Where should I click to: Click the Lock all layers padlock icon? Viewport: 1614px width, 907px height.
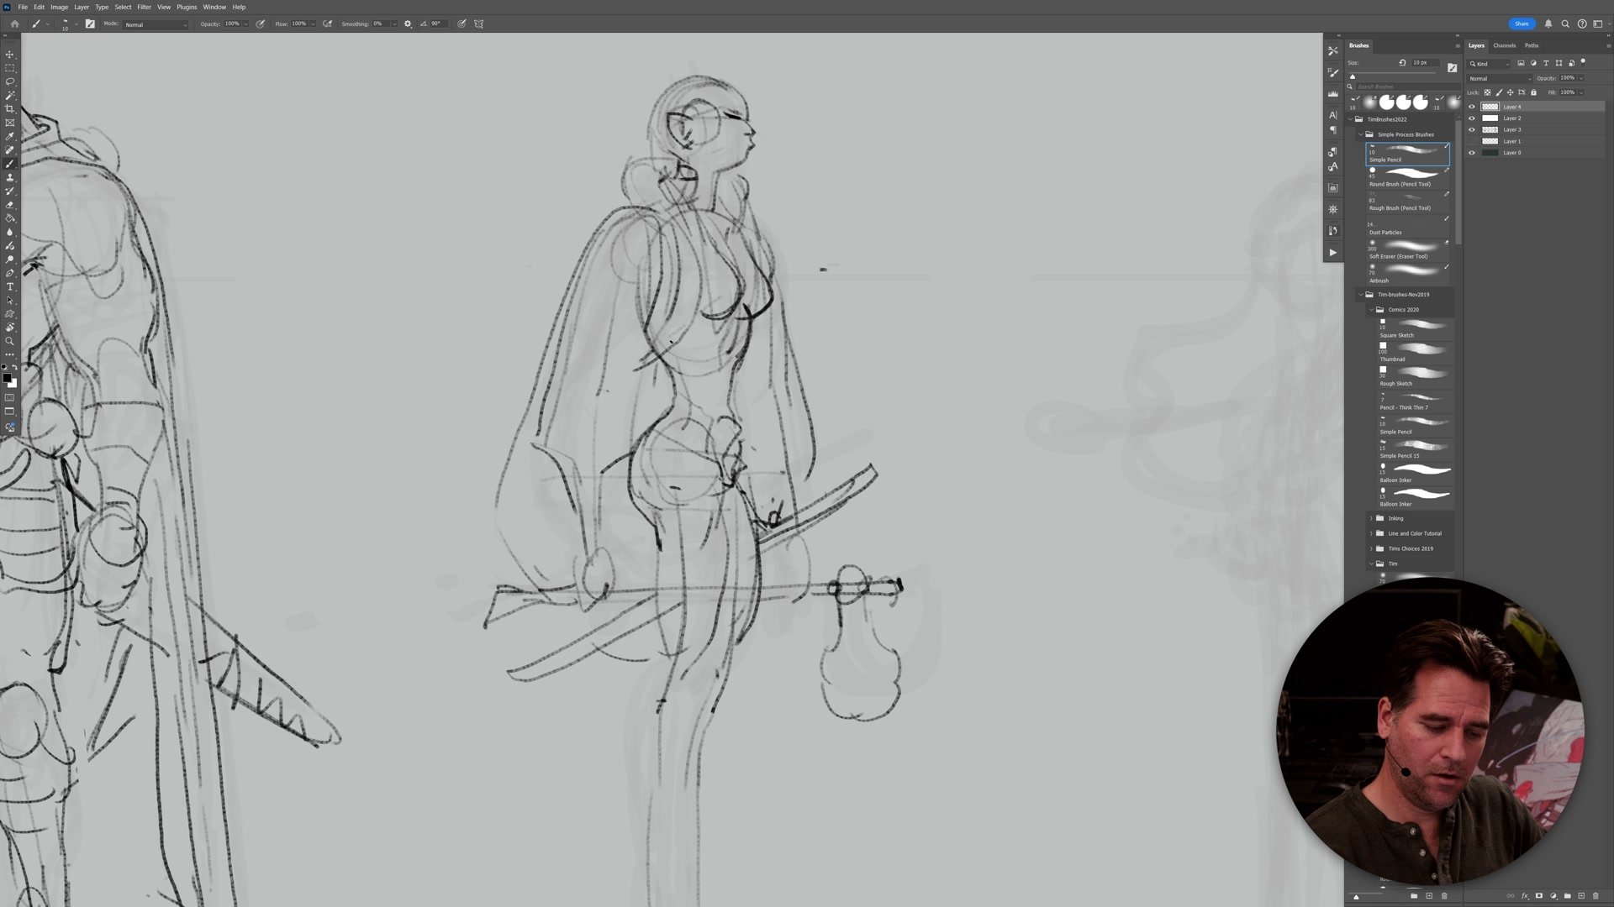pos(1533,92)
